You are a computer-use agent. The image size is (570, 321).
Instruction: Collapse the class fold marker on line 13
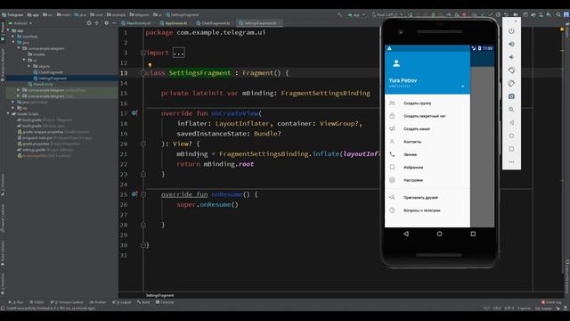[x=143, y=73]
